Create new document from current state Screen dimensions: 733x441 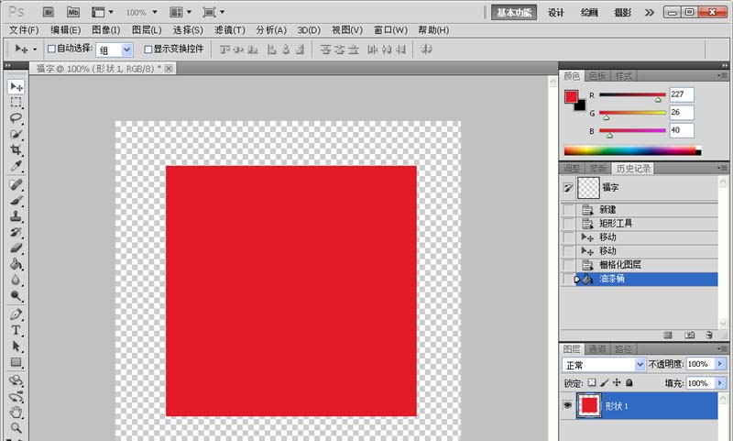click(668, 335)
